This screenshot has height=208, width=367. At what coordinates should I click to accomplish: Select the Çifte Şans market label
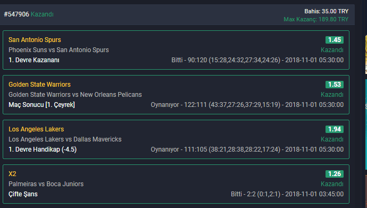click(23, 194)
